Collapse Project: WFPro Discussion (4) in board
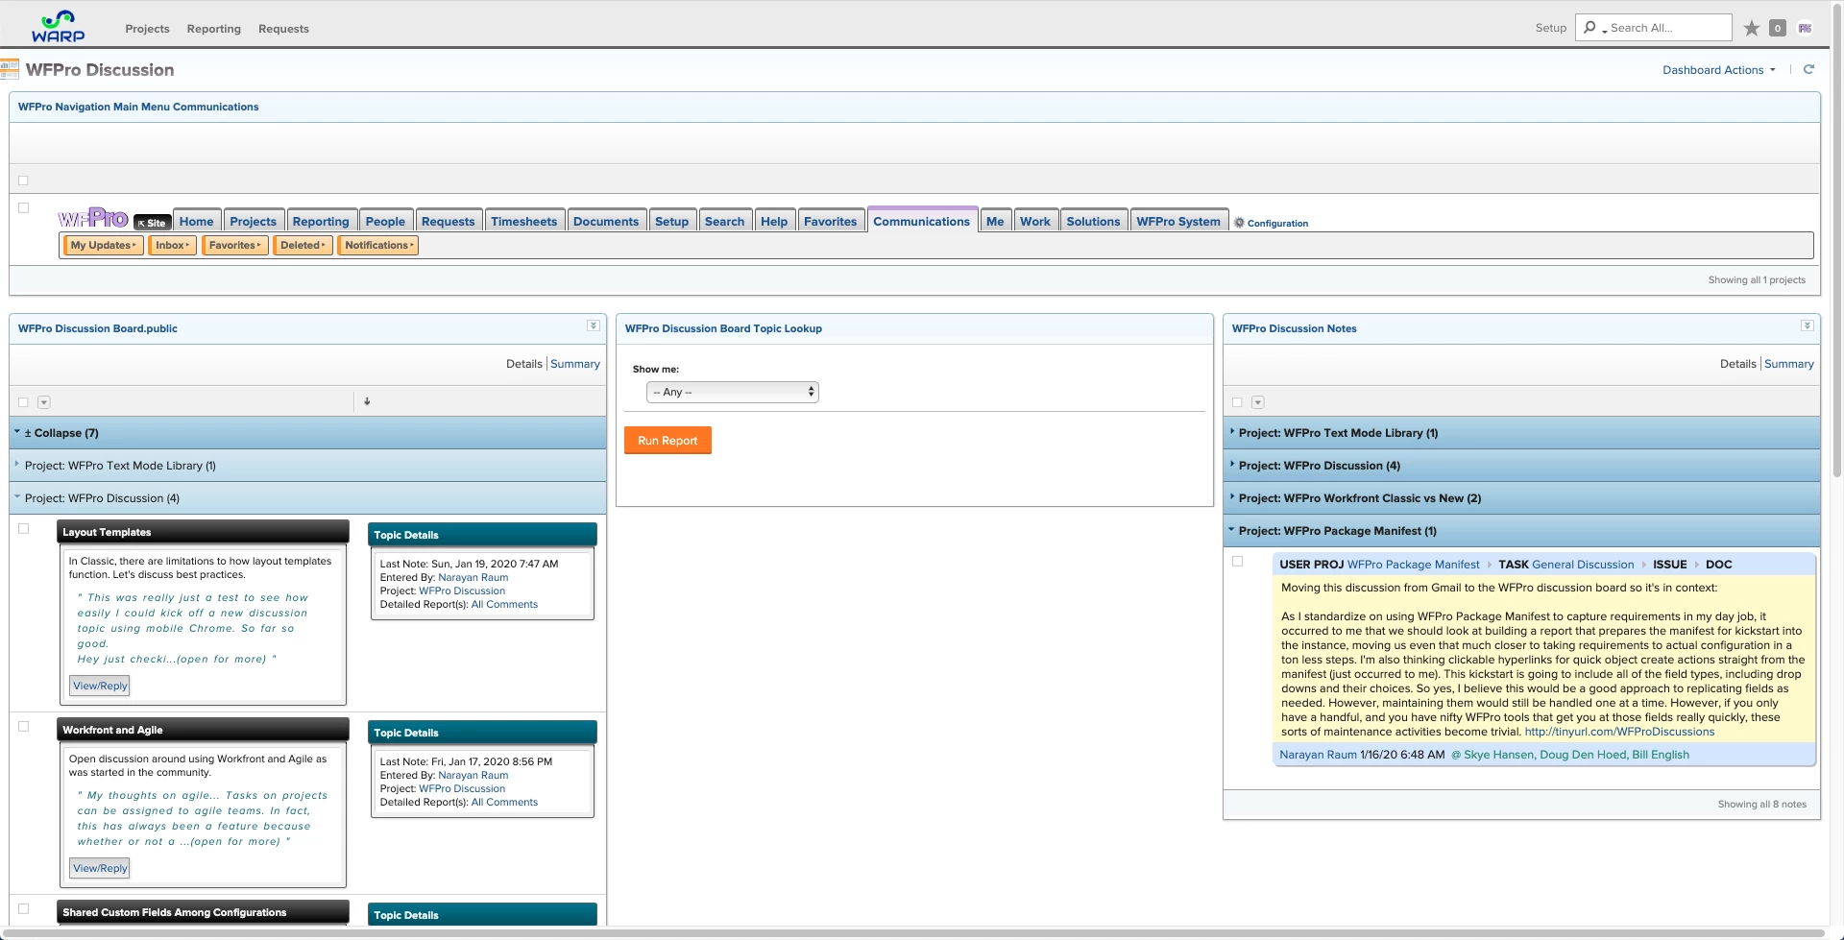 pos(307,498)
